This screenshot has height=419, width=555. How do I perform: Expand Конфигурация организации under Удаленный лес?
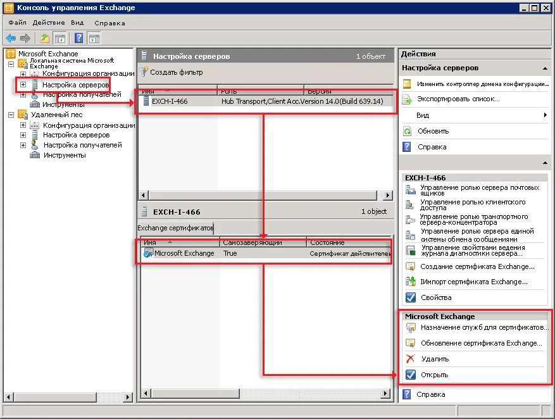(x=23, y=125)
